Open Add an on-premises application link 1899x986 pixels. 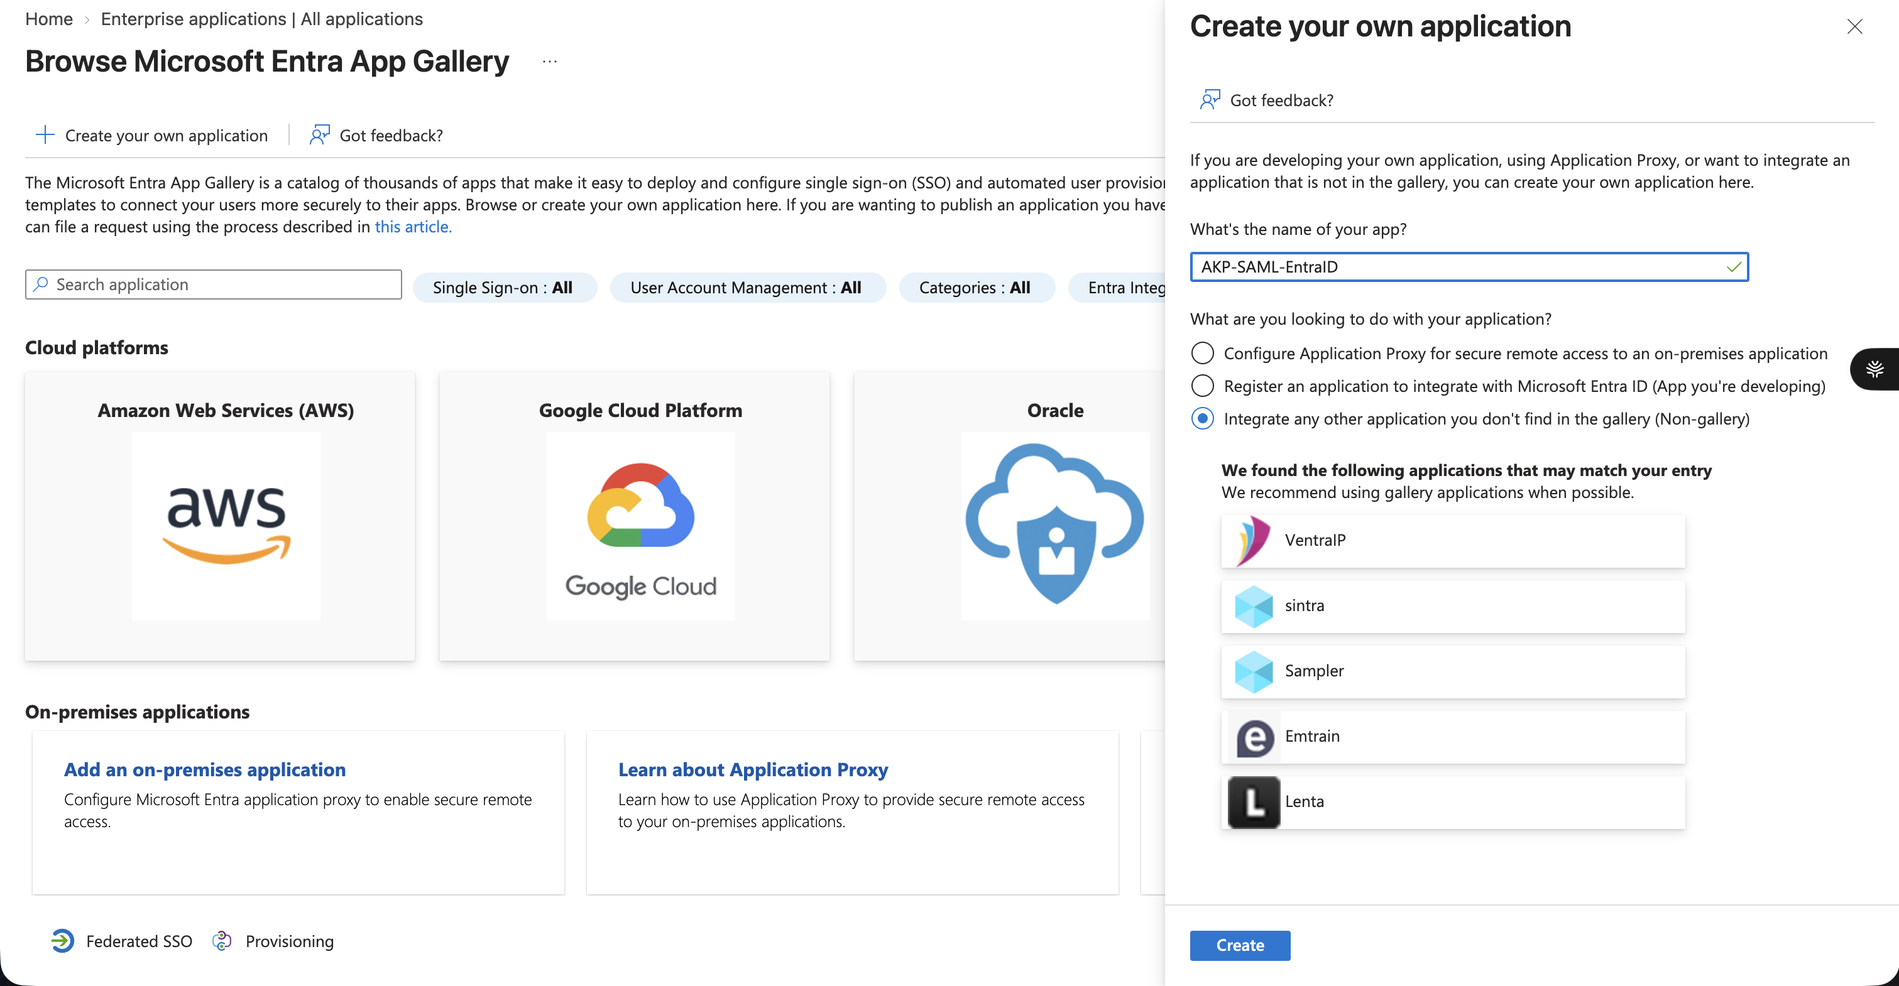(205, 769)
